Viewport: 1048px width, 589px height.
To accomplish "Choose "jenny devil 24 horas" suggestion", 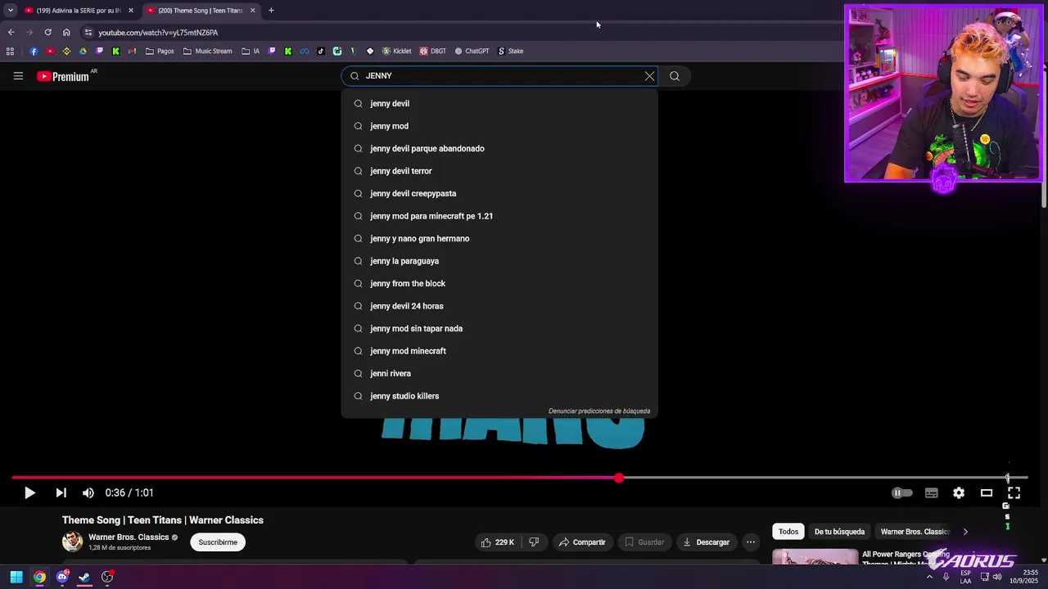I will 499,306.
